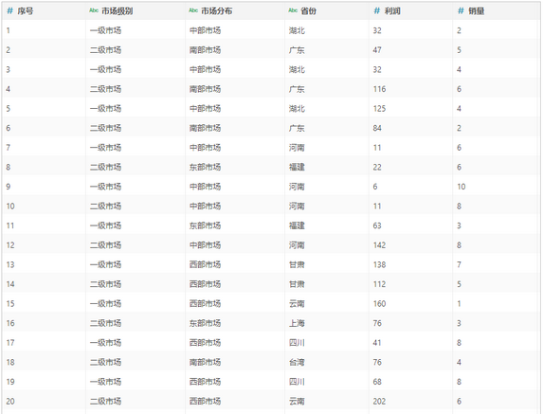The height and width of the screenshot is (414, 543).
Task: Select 云南 in row 15
Action: tap(297, 303)
